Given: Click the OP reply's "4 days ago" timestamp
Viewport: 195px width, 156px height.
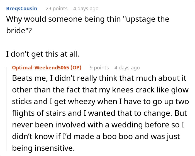Looking at the screenshot, I should pyautogui.click(x=127, y=68).
